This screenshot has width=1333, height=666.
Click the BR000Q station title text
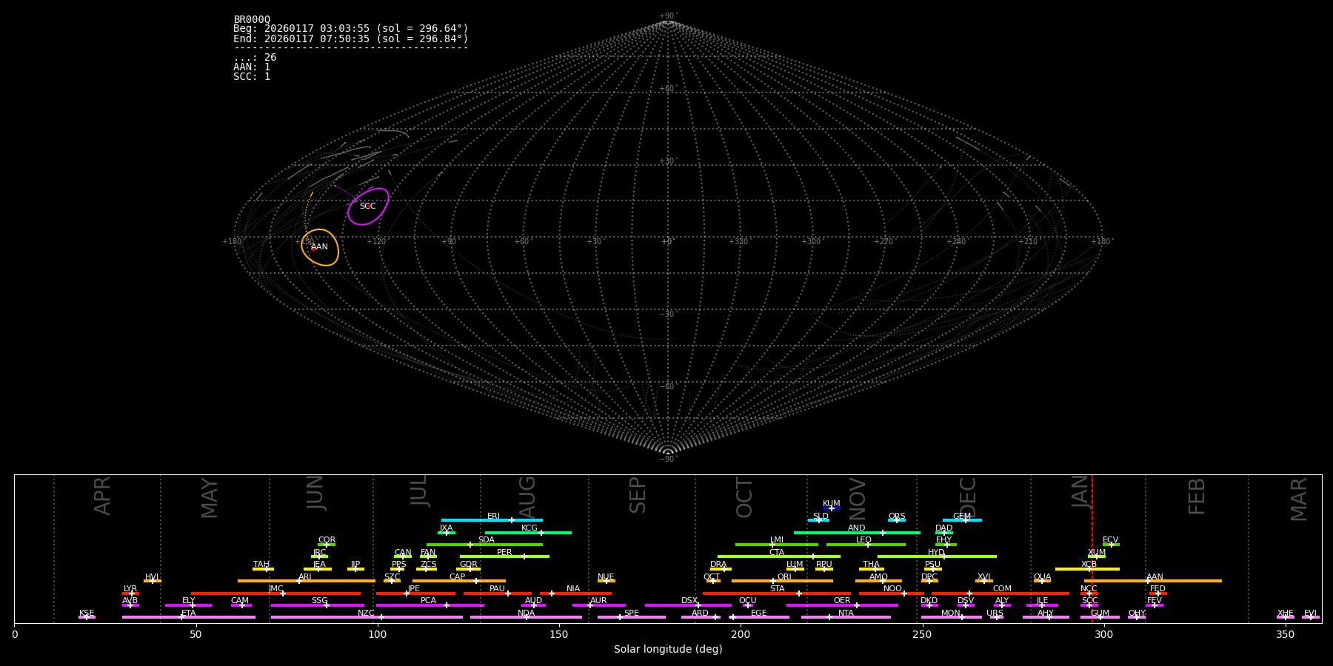[x=252, y=19]
